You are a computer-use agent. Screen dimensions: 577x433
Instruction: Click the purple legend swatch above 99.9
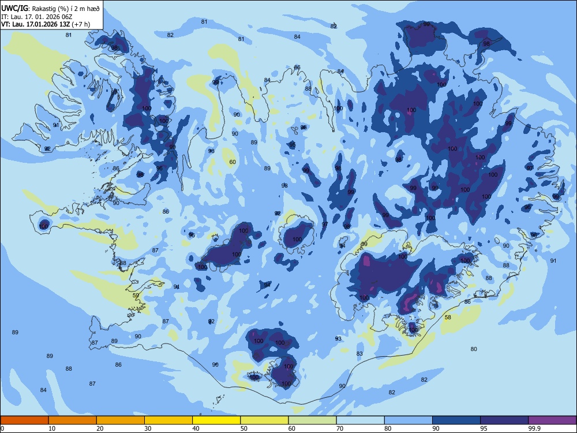click(552, 420)
